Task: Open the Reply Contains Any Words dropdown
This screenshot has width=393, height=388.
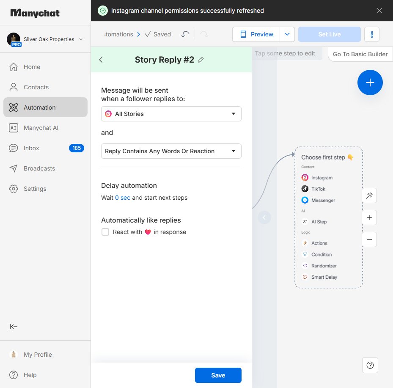Action: click(171, 151)
